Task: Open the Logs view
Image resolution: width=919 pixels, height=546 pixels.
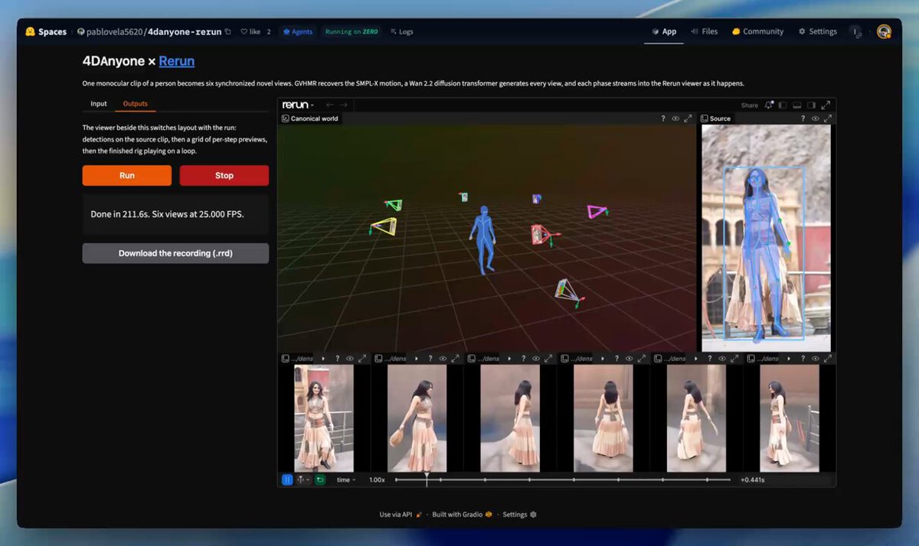Action: (402, 32)
